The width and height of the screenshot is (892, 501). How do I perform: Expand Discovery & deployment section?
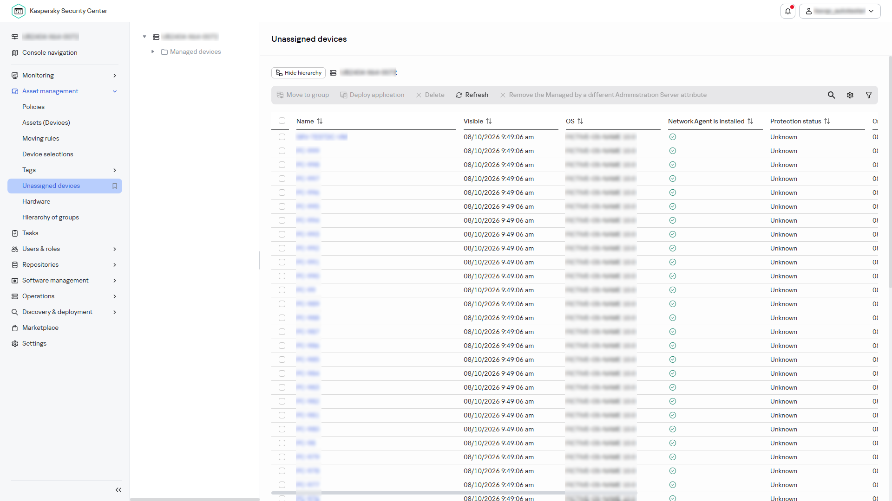click(x=115, y=312)
